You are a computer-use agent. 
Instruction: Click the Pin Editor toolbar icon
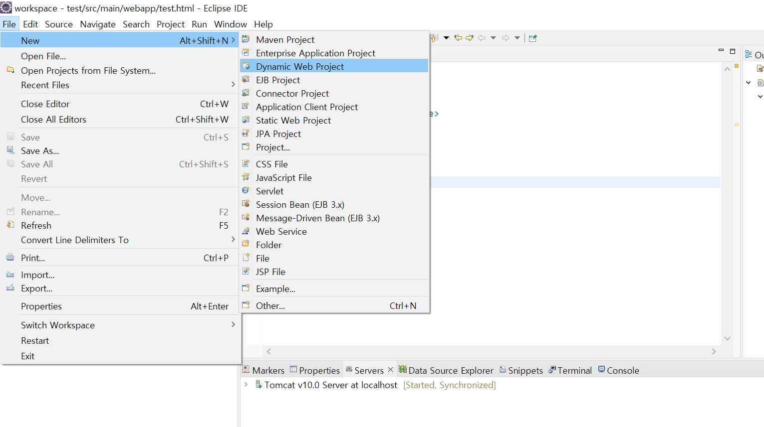coord(532,38)
